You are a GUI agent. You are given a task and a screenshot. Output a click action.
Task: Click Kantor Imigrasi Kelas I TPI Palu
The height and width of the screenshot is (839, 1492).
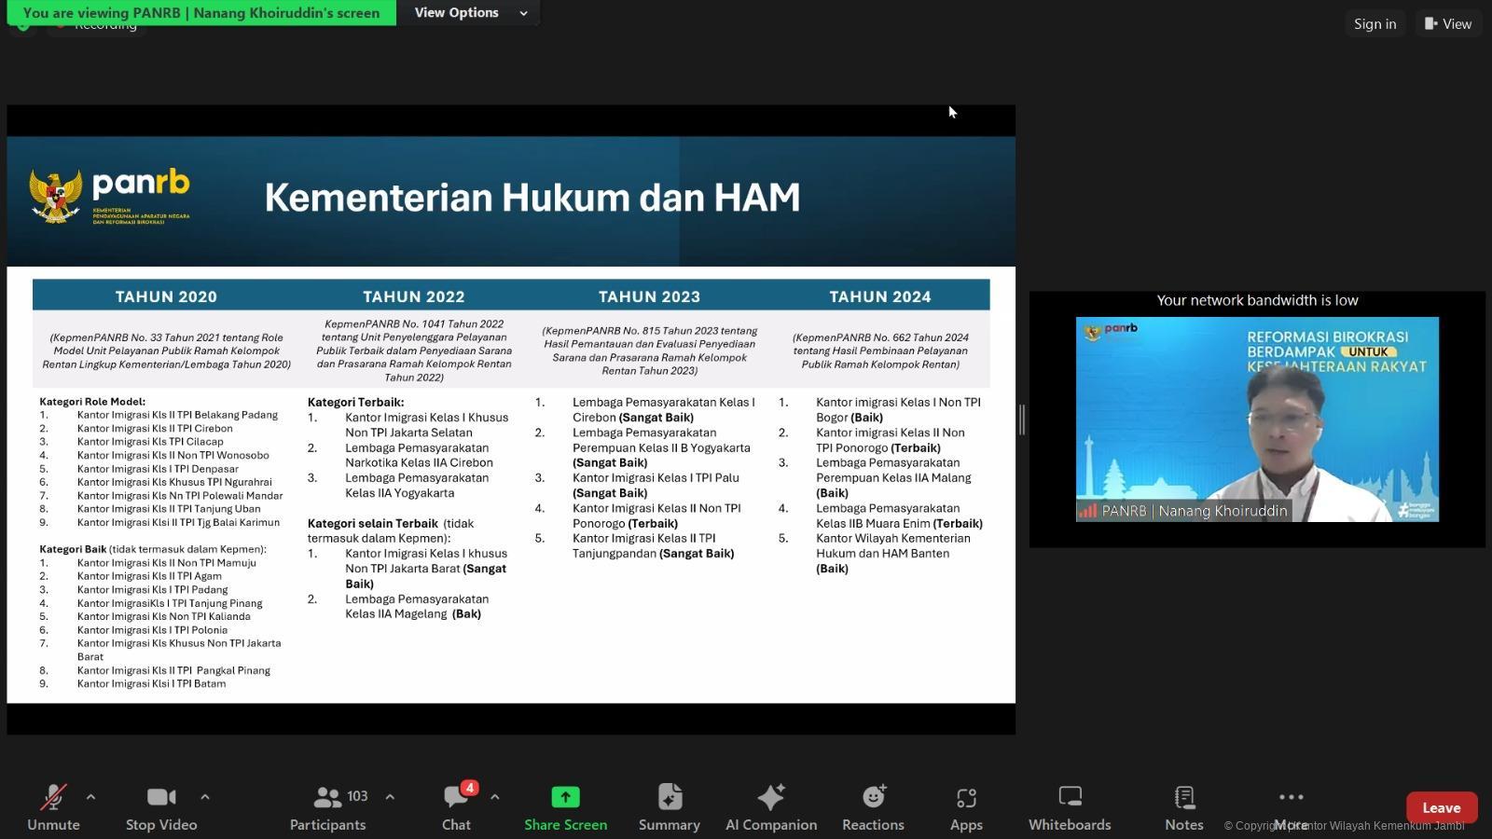656,477
